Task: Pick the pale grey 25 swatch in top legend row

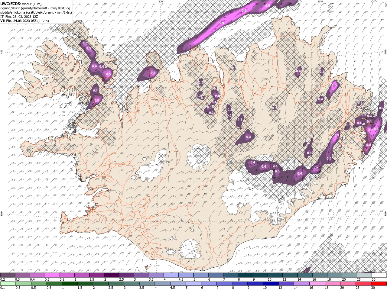Action: coord(365,275)
